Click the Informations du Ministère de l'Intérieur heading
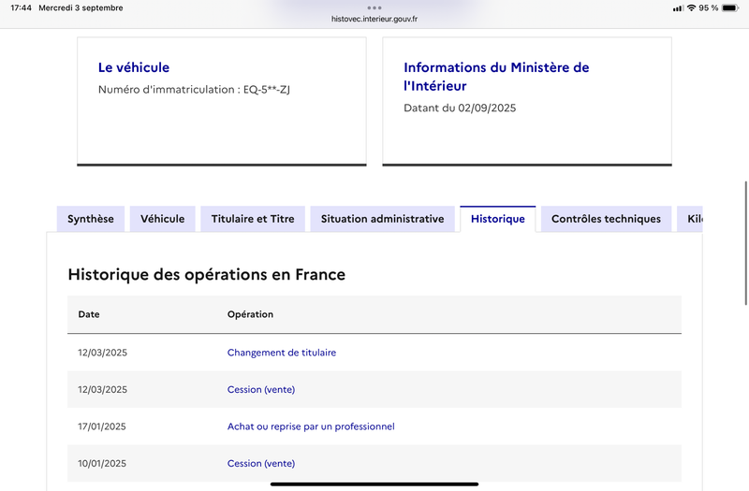This screenshot has width=749, height=491. pyautogui.click(x=496, y=77)
